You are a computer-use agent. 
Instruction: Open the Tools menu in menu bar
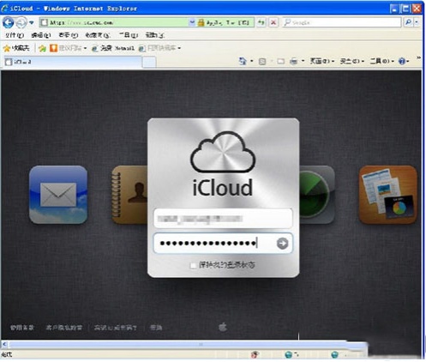click(129, 35)
